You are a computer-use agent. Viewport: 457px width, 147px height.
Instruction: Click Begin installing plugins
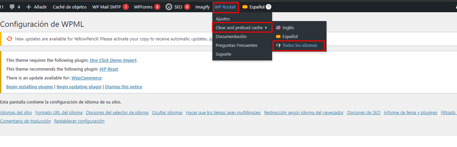tap(30, 87)
